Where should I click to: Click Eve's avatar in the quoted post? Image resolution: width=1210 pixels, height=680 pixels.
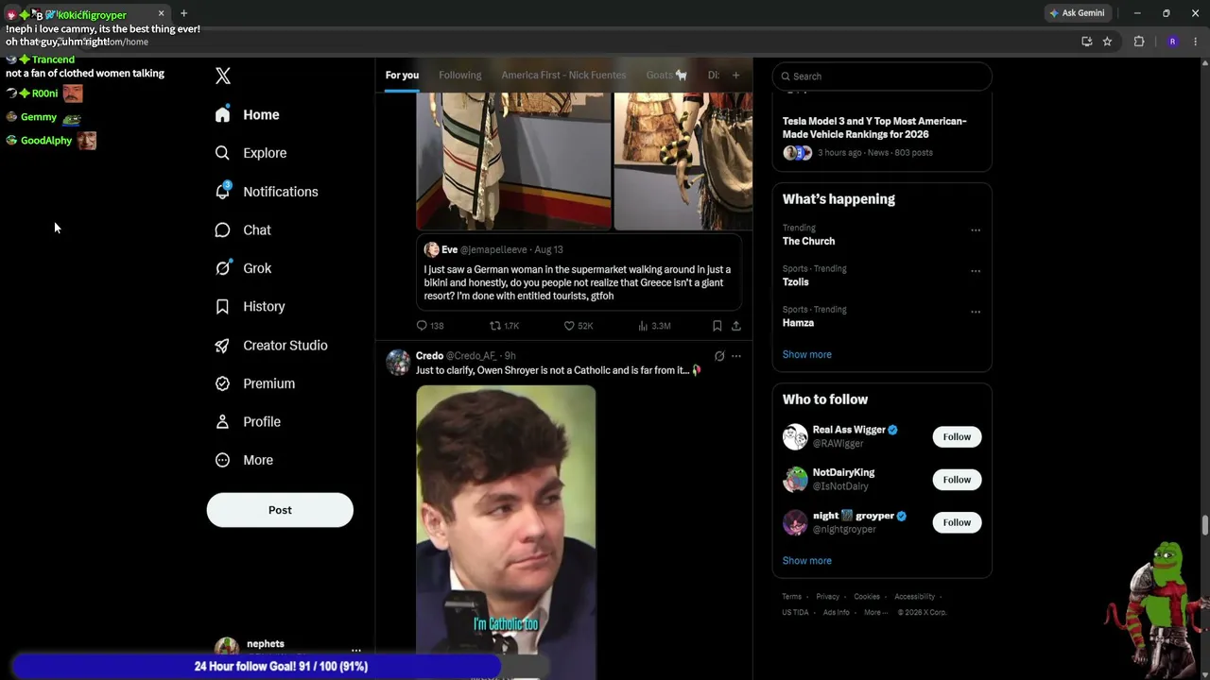(x=431, y=249)
